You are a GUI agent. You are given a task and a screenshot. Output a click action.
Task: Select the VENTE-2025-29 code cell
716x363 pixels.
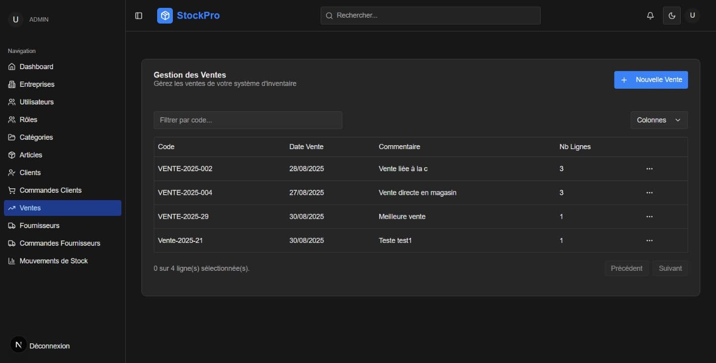coord(183,216)
